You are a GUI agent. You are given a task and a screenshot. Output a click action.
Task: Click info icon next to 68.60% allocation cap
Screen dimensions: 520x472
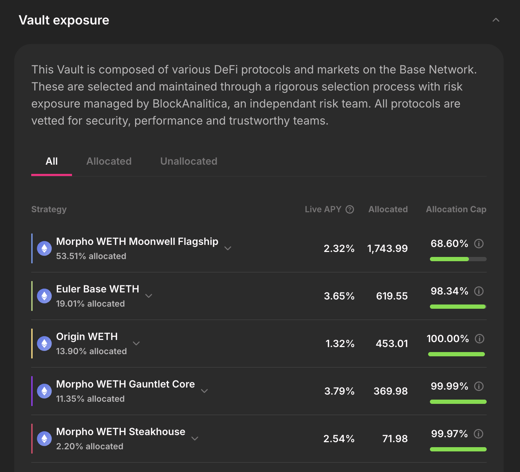pyautogui.click(x=479, y=244)
